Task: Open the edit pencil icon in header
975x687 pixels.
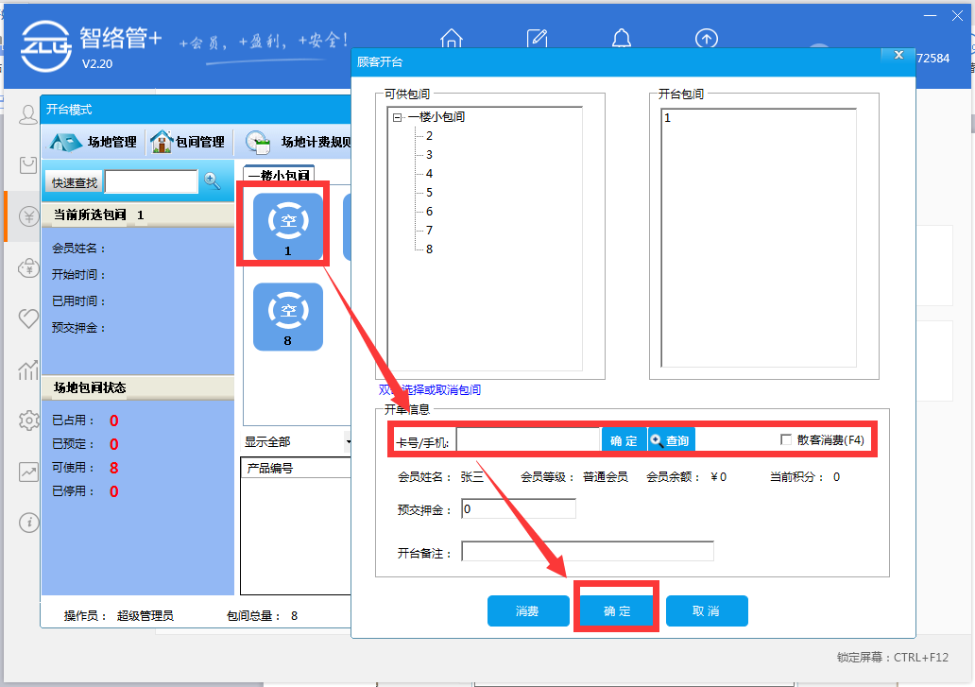Action: pyautogui.click(x=537, y=40)
